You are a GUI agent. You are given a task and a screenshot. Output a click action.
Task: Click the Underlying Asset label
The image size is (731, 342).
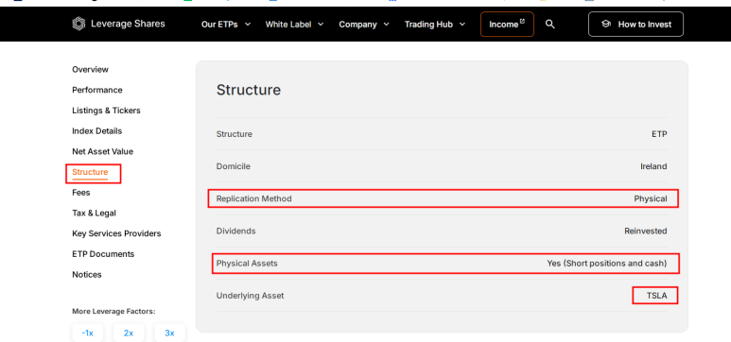click(x=250, y=296)
